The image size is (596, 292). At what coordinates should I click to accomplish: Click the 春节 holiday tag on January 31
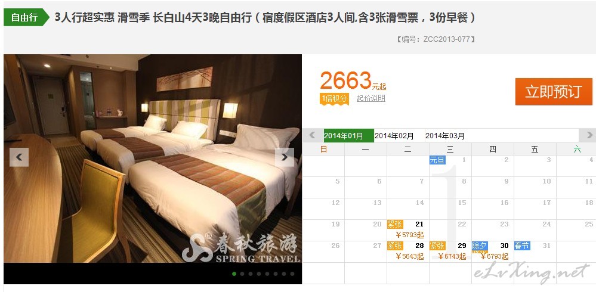point(522,246)
